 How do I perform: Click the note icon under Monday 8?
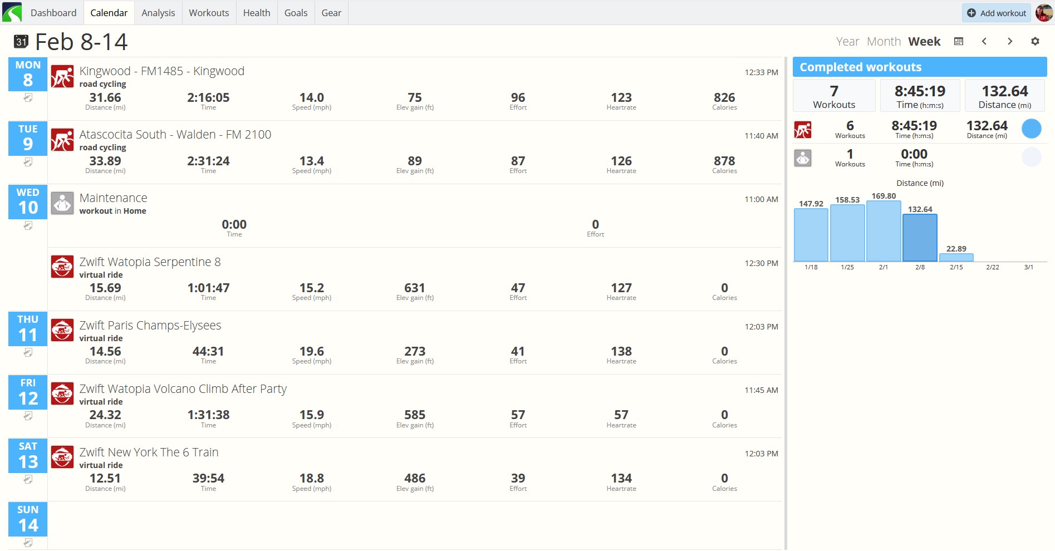click(x=28, y=98)
